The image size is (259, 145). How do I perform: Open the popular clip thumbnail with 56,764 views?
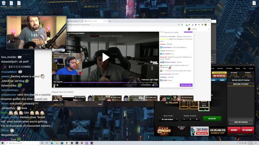176,98
